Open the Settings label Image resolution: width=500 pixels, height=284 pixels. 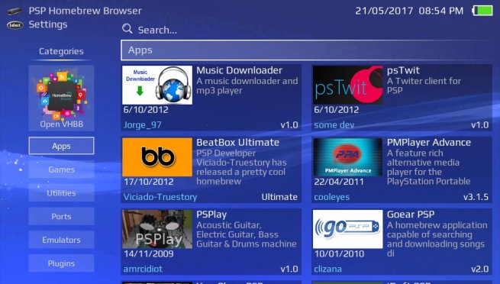click(48, 24)
